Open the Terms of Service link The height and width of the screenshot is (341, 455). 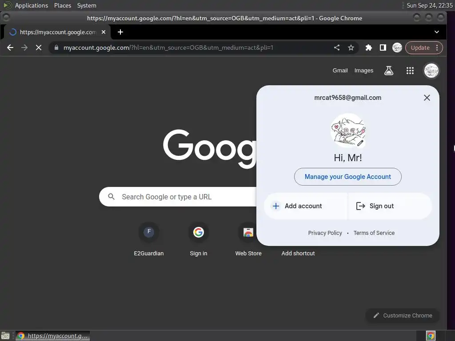(374, 233)
